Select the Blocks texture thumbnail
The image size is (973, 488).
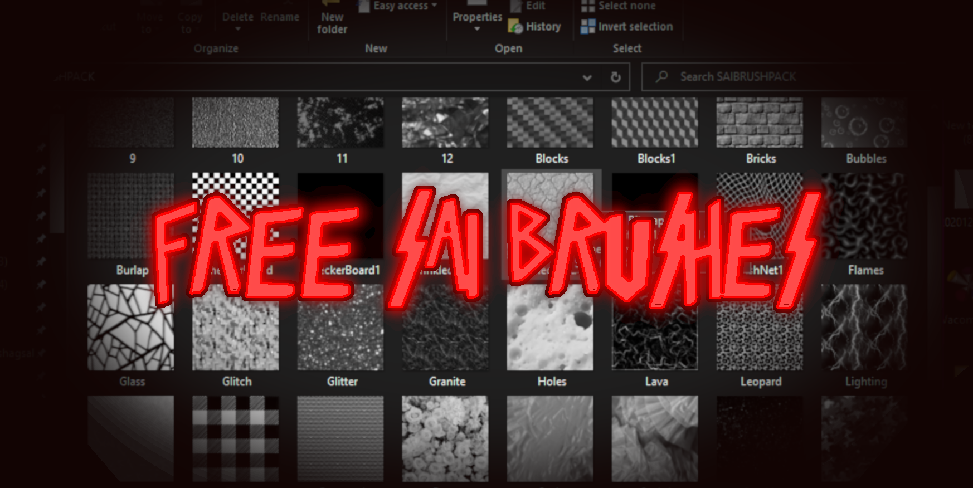(x=549, y=123)
